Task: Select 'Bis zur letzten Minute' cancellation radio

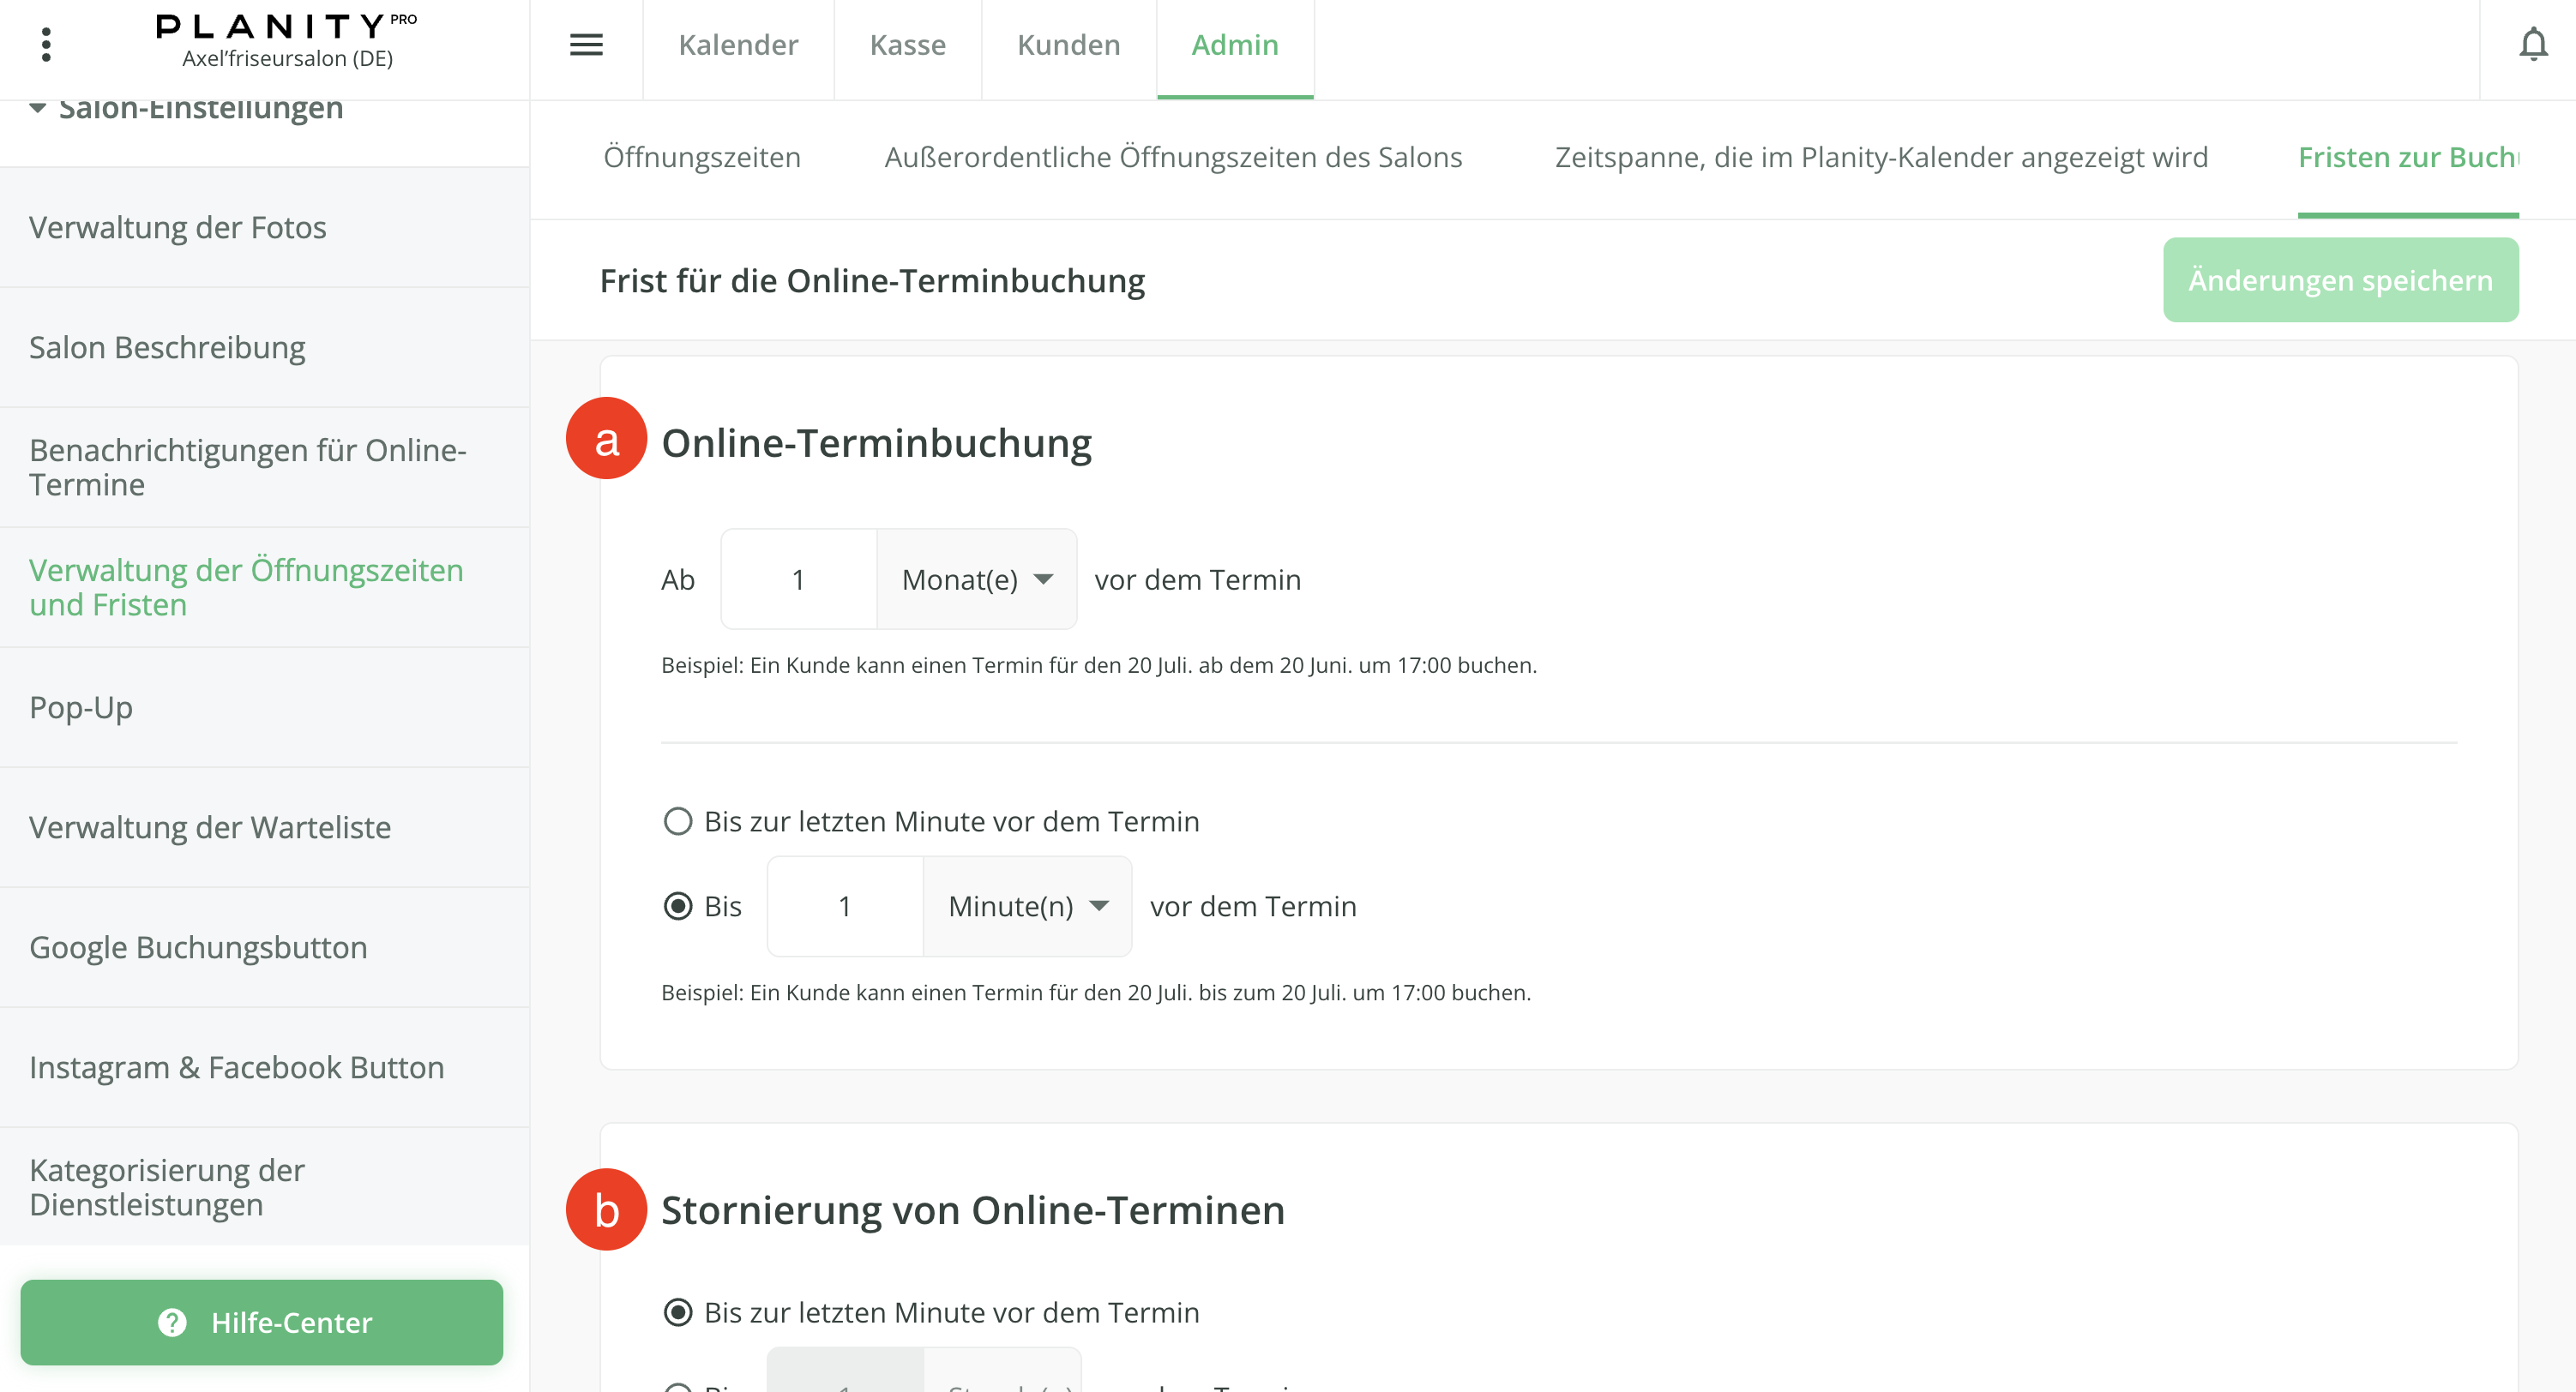Action: (x=678, y=1312)
